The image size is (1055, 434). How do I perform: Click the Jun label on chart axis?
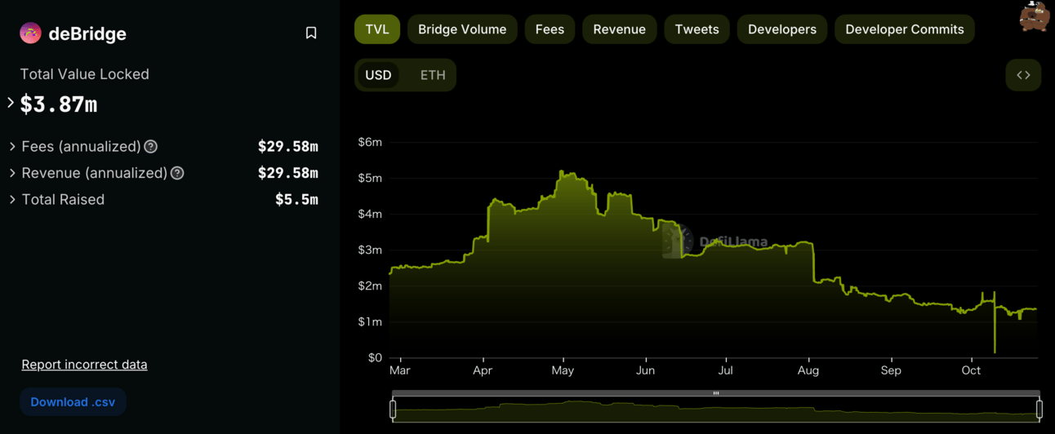(645, 370)
